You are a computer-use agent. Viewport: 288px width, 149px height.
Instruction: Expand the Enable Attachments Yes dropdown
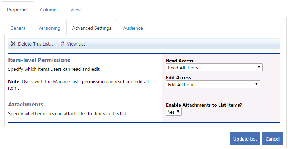pyautogui.click(x=174, y=112)
